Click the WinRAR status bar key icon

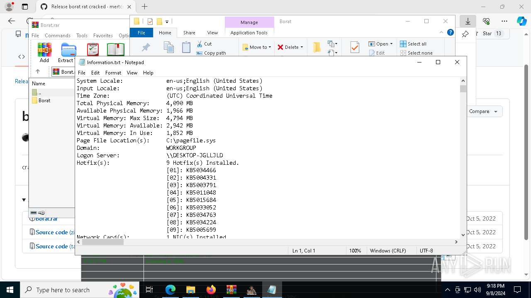pyautogui.click(x=41, y=213)
